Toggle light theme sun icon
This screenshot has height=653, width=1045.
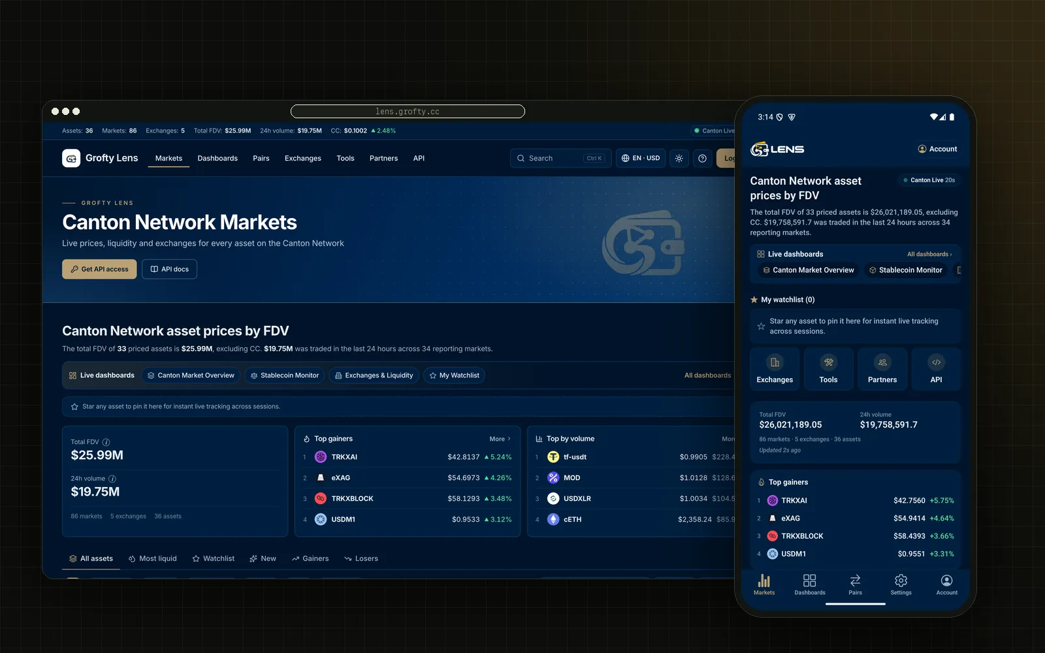click(679, 158)
